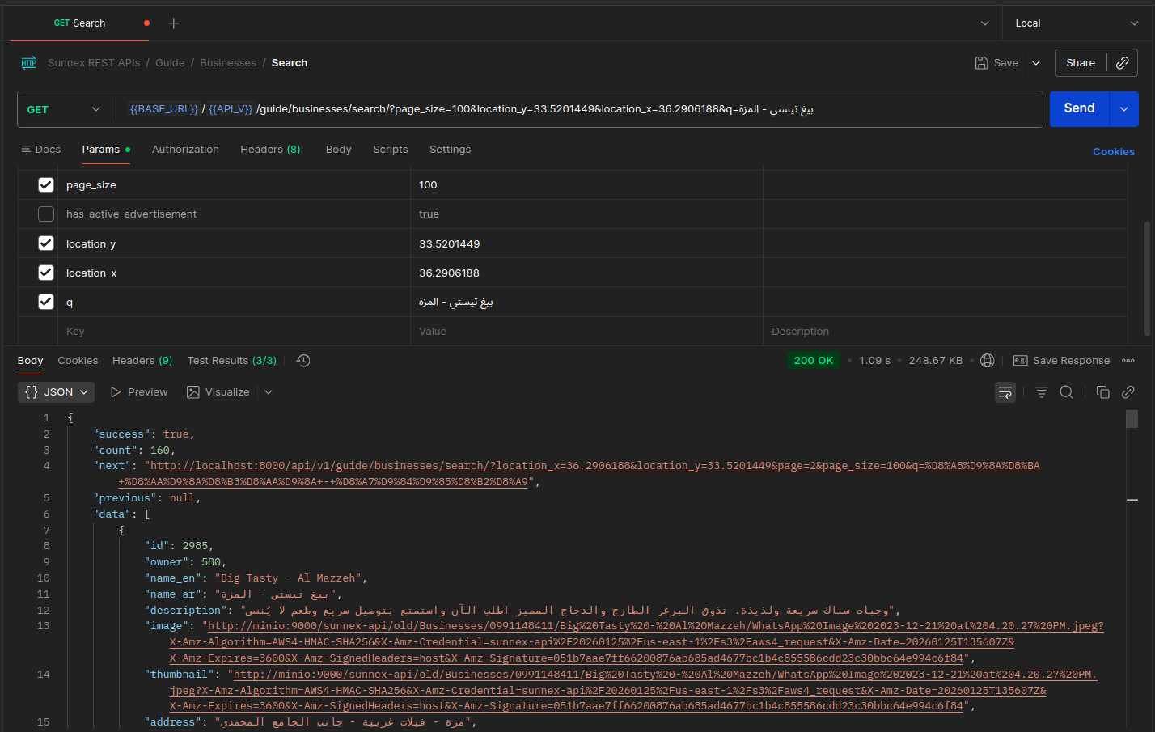Screen dimensions: 1155x732
Task: Click the request URL input field
Action: pyautogui.click(x=566, y=109)
